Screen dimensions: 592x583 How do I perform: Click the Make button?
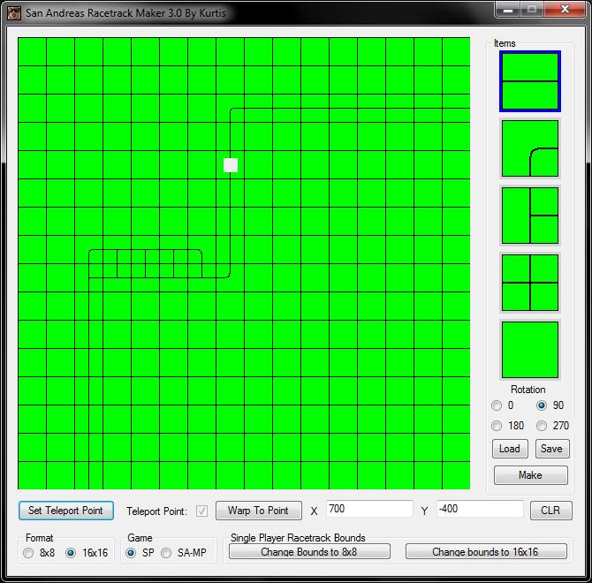click(530, 475)
